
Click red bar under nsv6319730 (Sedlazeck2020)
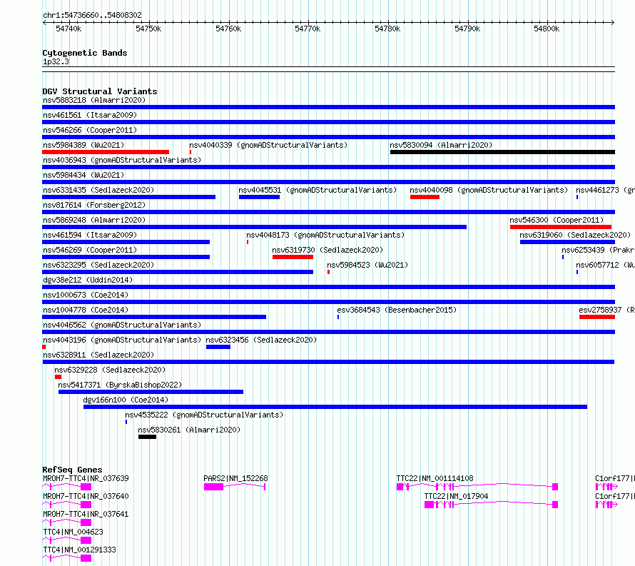(293, 257)
